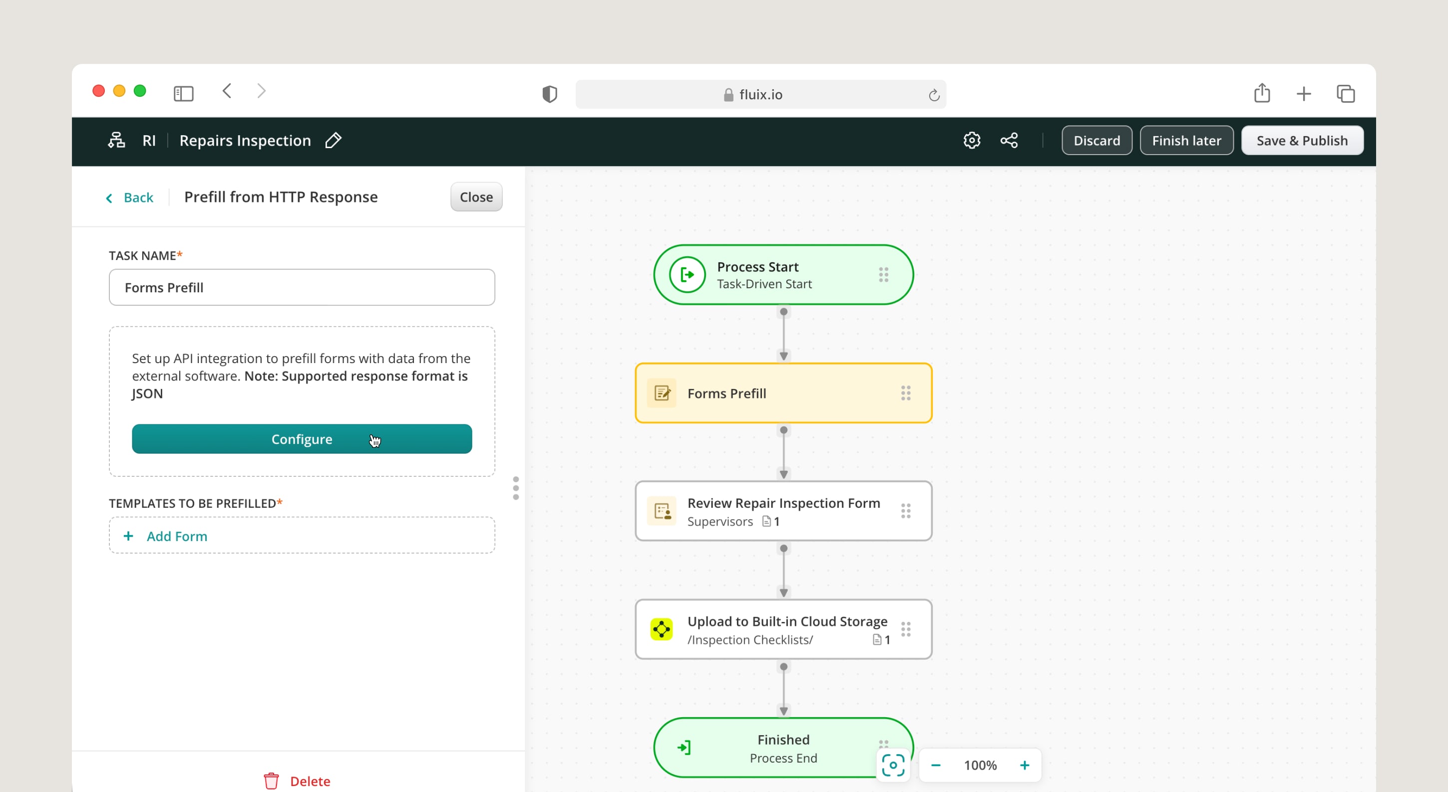1448x792 pixels.
Task: Zoom in the canvas with plus icon
Action: click(1024, 765)
